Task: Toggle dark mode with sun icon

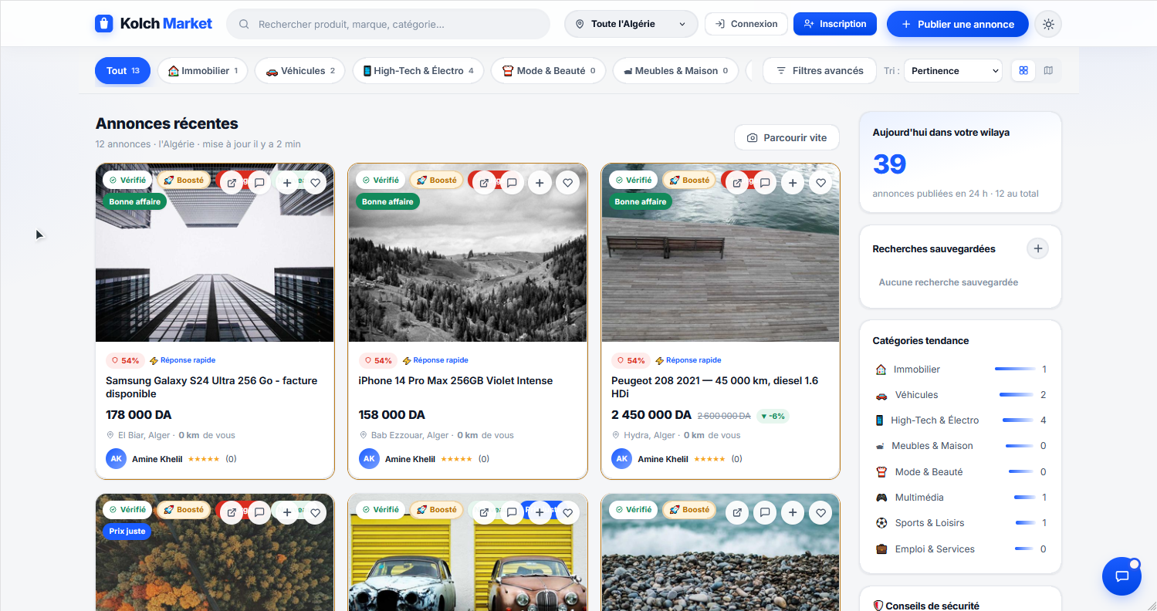Action: tap(1048, 24)
